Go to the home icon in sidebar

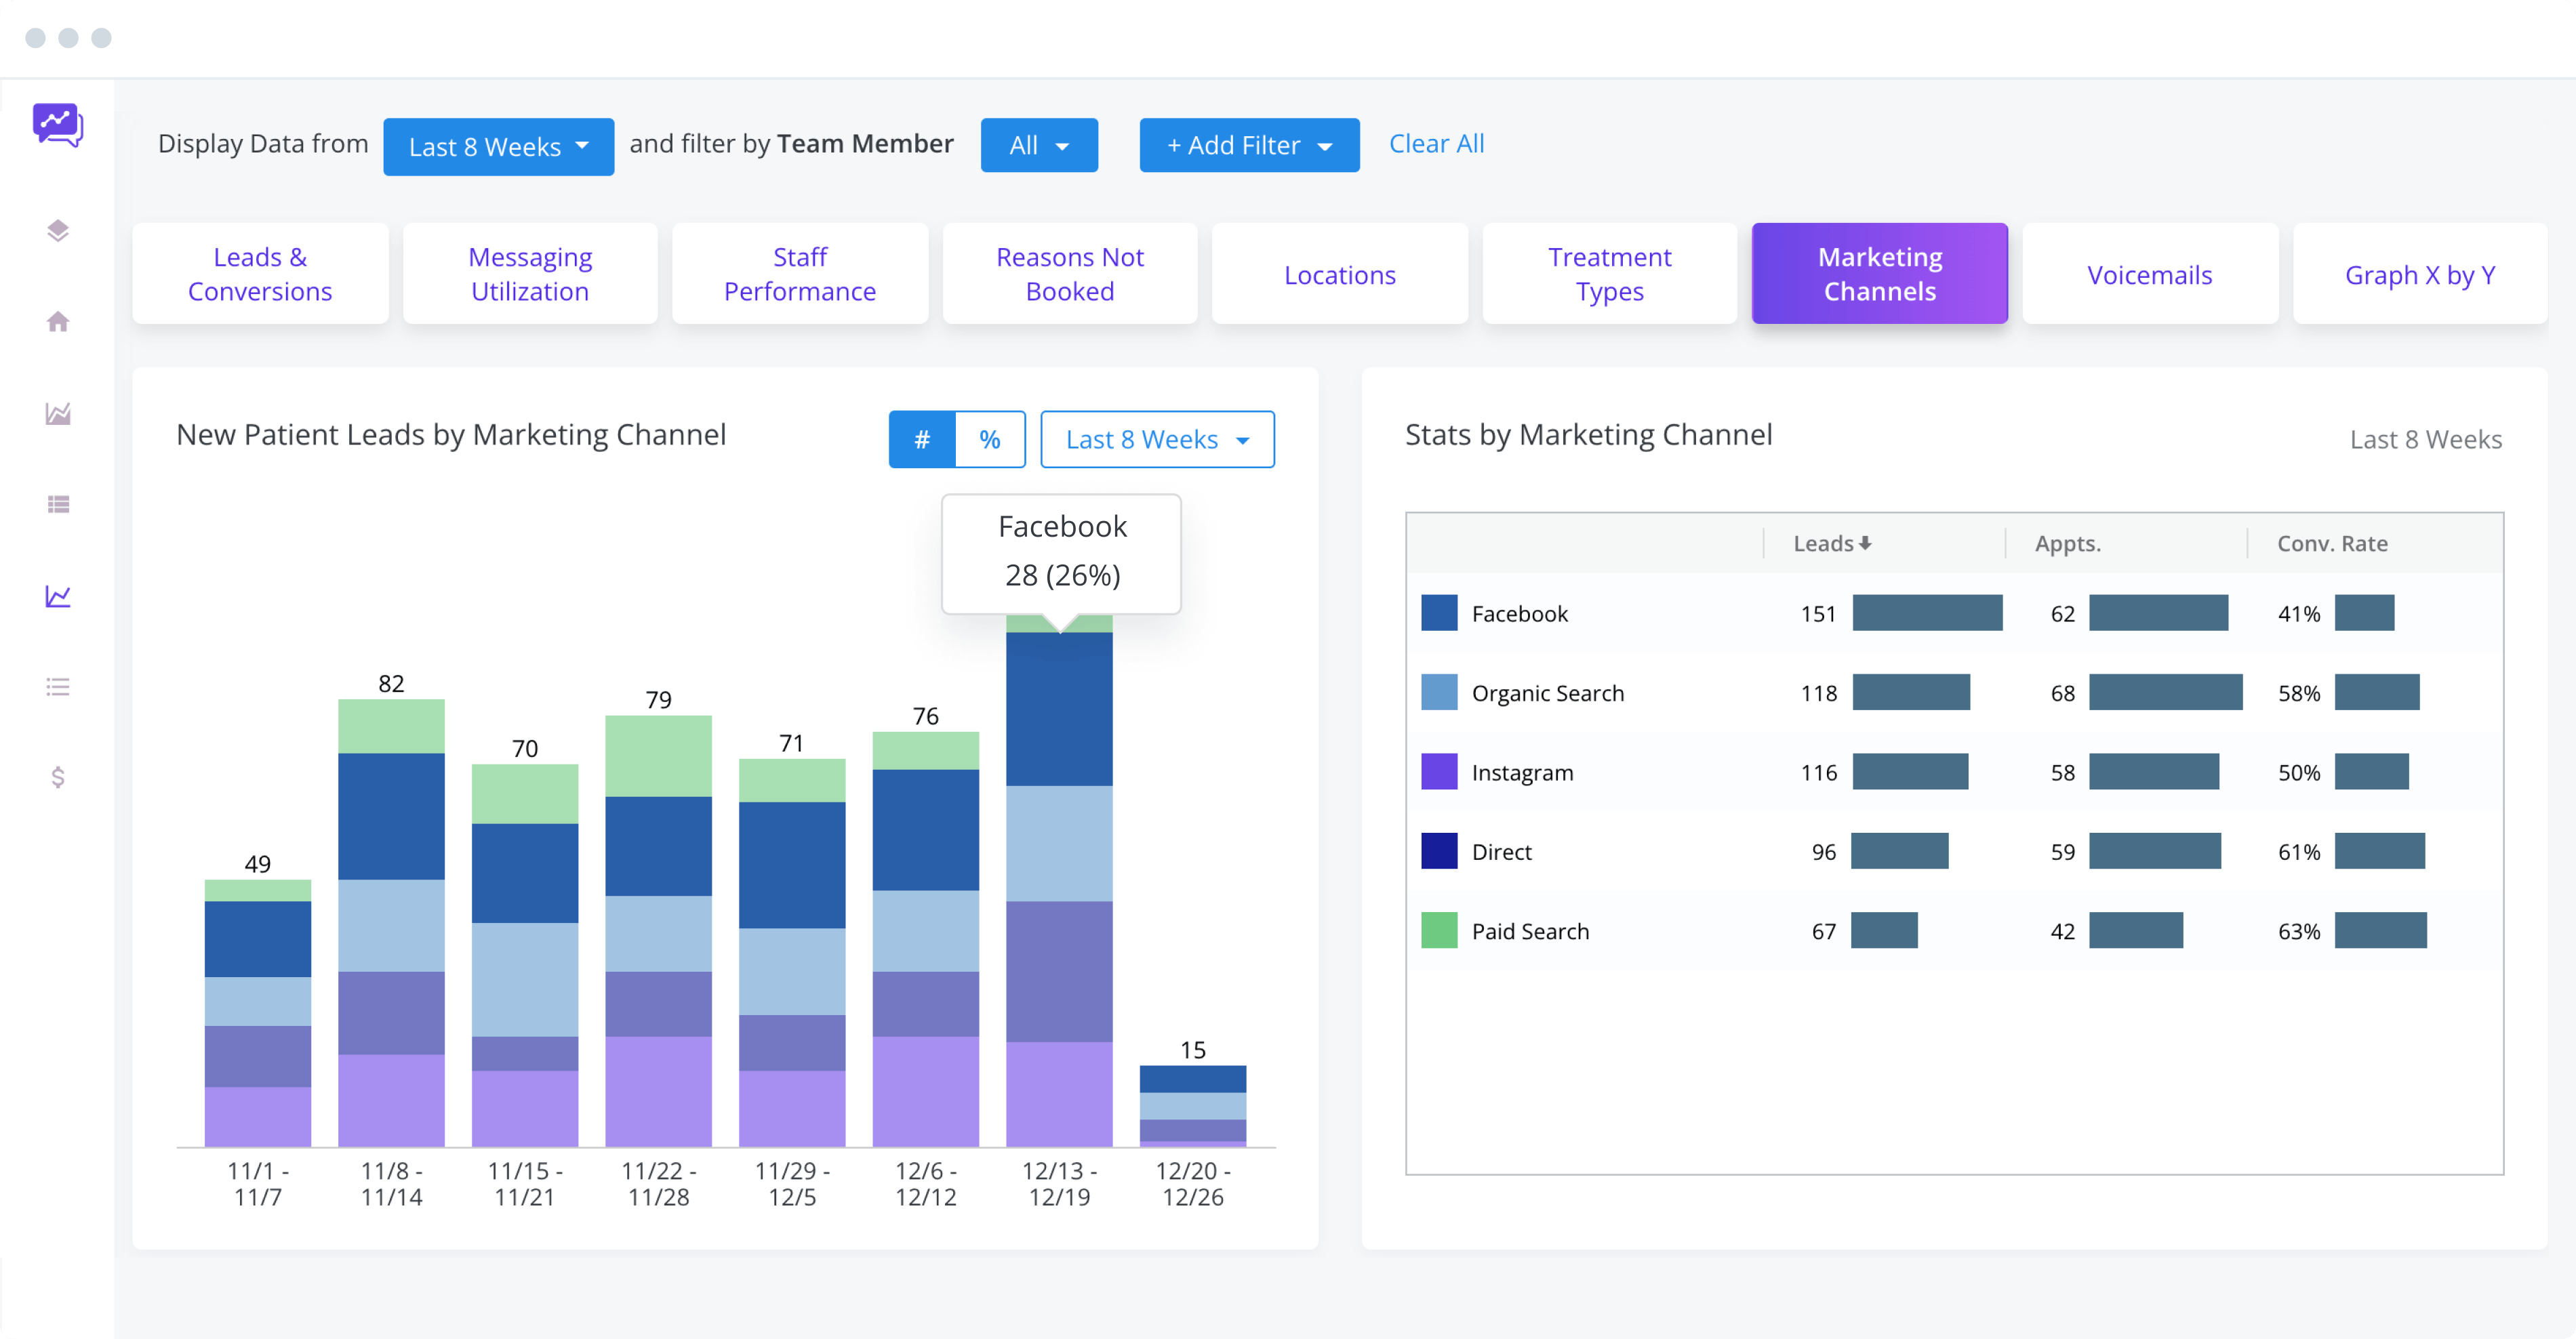click(x=58, y=322)
